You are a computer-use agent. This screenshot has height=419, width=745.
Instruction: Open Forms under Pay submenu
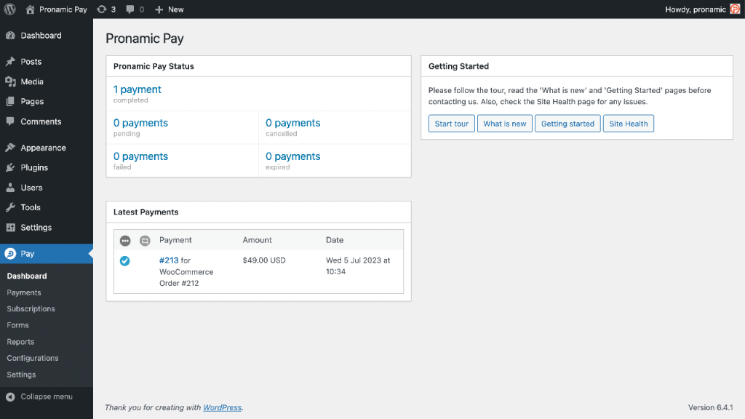pyautogui.click(x=17, y=325)
